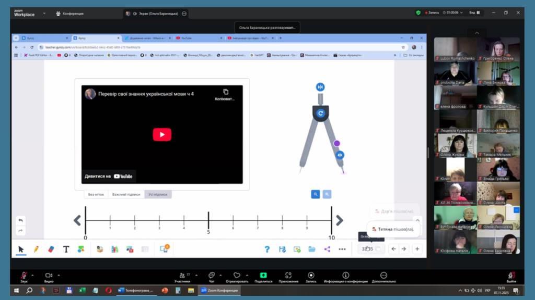Activate the Text tool

pos(66,249)
